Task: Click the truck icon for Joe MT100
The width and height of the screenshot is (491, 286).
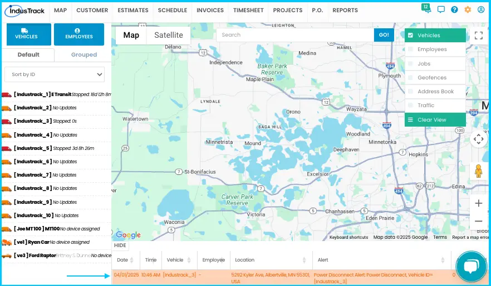Action: click(x=7, y=229)
